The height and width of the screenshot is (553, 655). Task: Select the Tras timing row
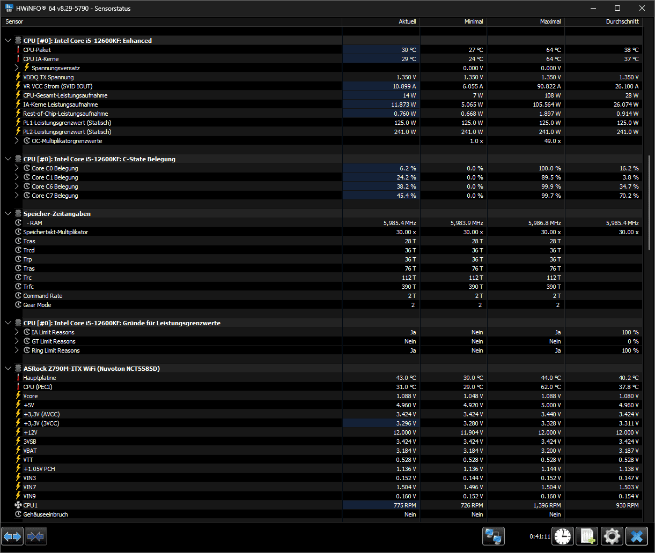[322, 268]
